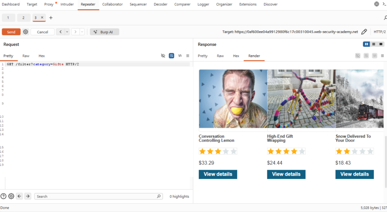Click the Cancel button
The height and width of the screenshot is (212, 387).
coord(42,32)
